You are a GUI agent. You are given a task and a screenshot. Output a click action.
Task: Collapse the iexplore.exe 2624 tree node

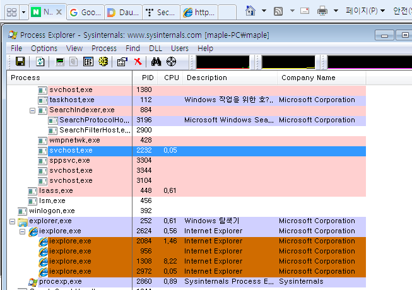[22, 232]
